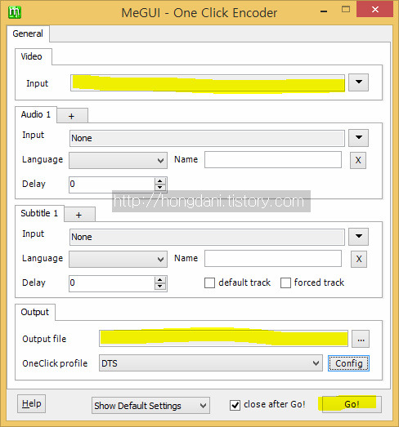The height and width of the screenshot is (427, 399).
Task: Remove Subtitle 1 track with X button
Action: 359,259
